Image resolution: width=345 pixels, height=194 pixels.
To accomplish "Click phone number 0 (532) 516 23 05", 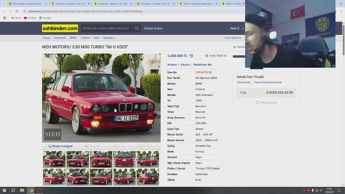I will [280, 92].
